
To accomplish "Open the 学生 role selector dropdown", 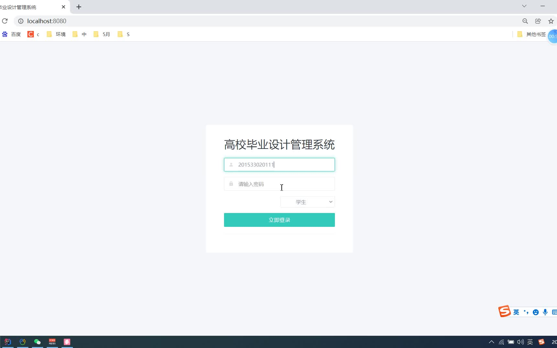I will (307, 202).
